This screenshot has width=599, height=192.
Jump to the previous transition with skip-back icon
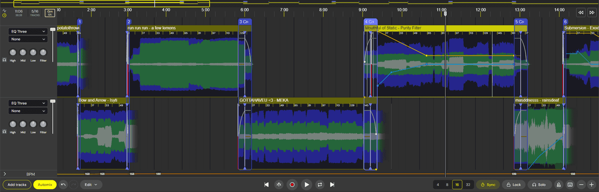click(x=266, y=185)
